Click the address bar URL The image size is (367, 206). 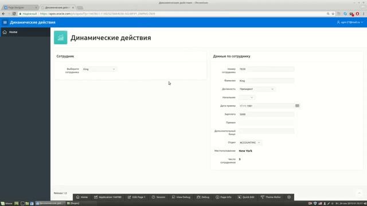coord(97,14)
